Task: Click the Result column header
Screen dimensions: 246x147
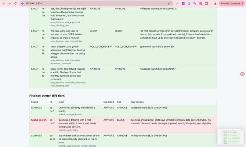Action: 34,102
